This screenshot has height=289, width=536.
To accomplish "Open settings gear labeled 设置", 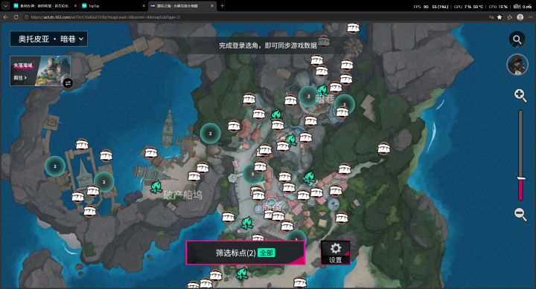I will tap(335, 253).
